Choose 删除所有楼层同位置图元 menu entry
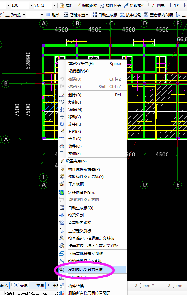This screenshot has height=295, width=187. coord(92,293)
